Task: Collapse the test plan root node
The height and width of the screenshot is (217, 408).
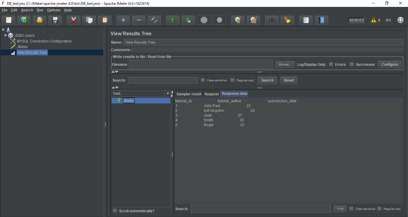Action: 3,30
